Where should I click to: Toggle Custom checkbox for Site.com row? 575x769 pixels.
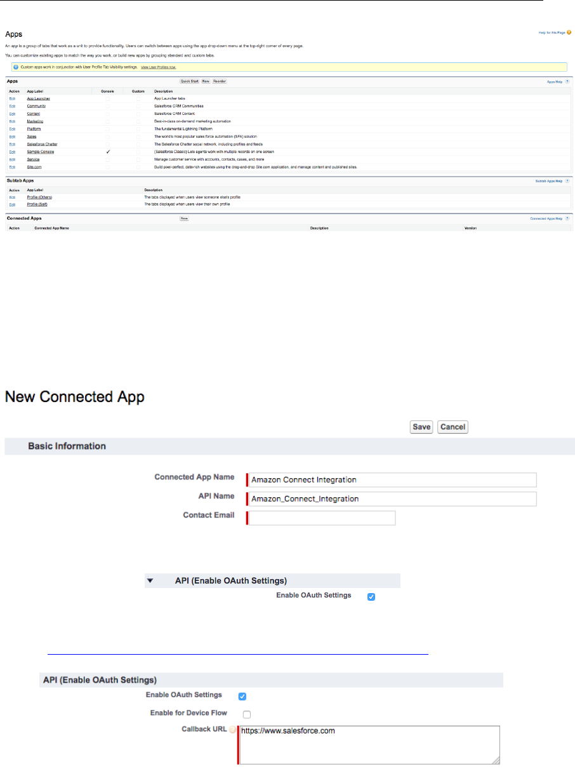coord(138,166)
